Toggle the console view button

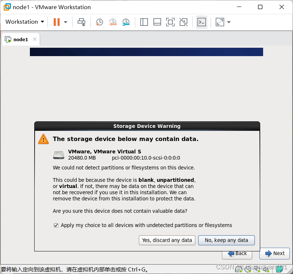(202, 22)
